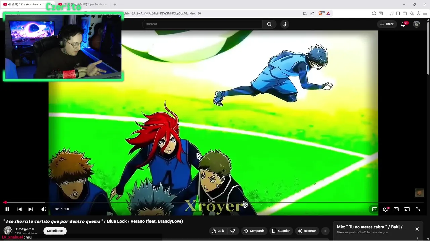Skip to the next video
This screenshot has width=430, height=241.
click(x=30, y=209)
